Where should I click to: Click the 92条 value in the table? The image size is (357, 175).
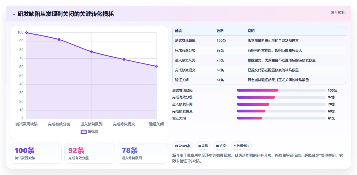220,50
